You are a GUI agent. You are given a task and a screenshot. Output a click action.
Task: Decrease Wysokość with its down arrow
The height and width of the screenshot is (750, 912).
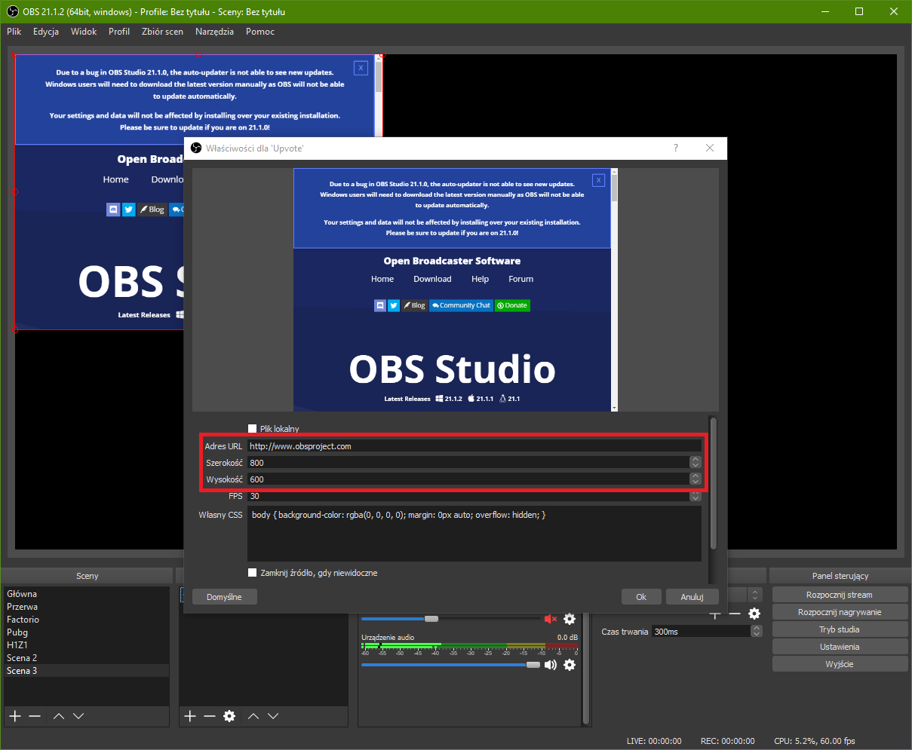click(696, 482)
